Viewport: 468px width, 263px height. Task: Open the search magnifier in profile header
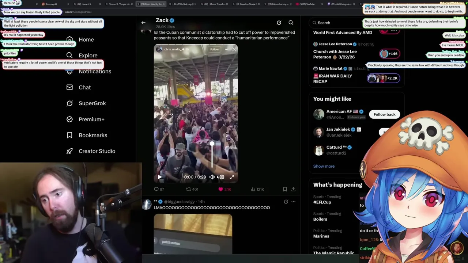(x=291, y=23)
